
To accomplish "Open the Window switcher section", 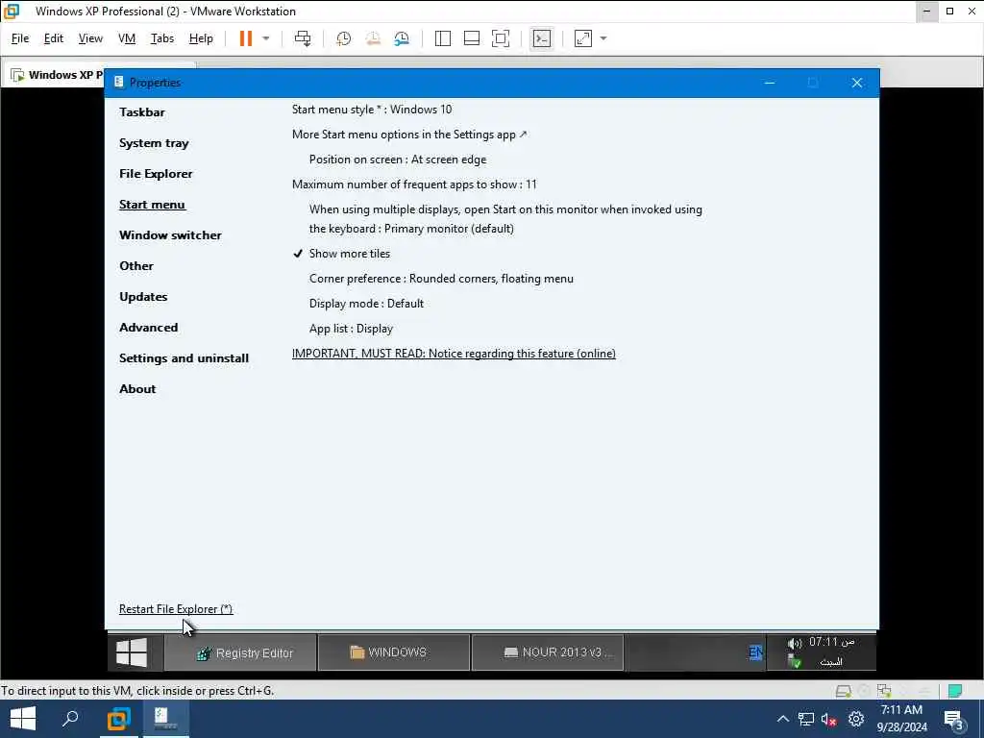I will tap(170, 235).
